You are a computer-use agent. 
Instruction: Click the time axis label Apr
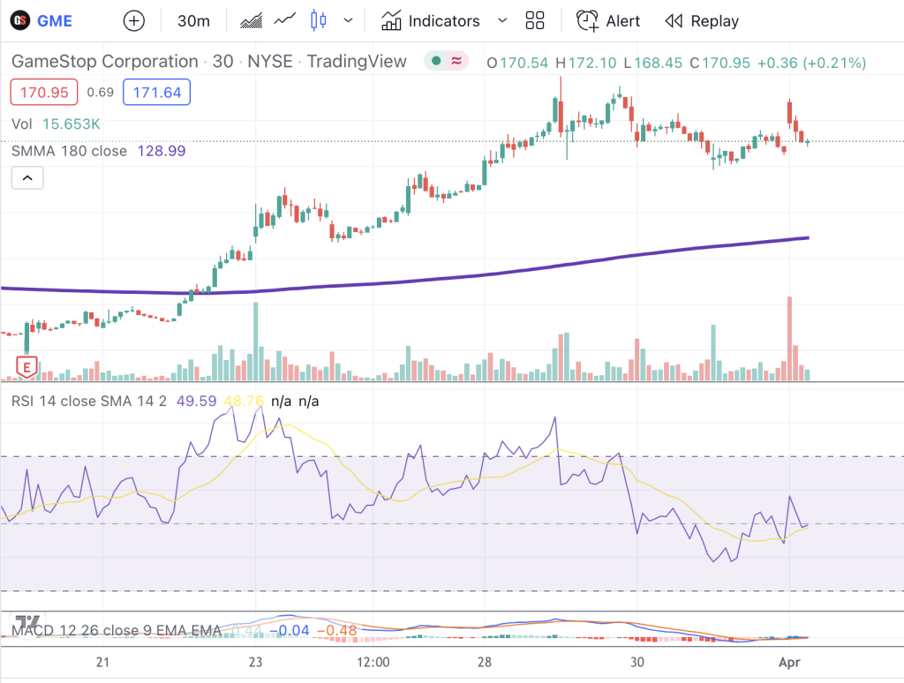789,662
